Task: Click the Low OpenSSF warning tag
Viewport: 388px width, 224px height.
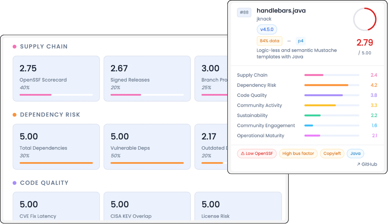Action: [x=256, y=153]
